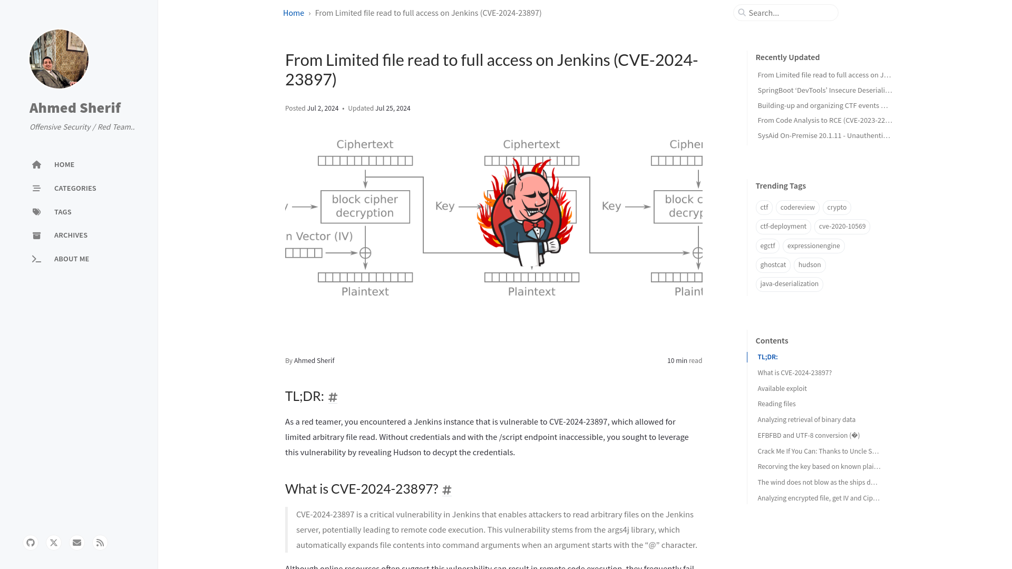Click the Ahmed Sherif author link
This screenshot has width=1012, height=569.
314,360
